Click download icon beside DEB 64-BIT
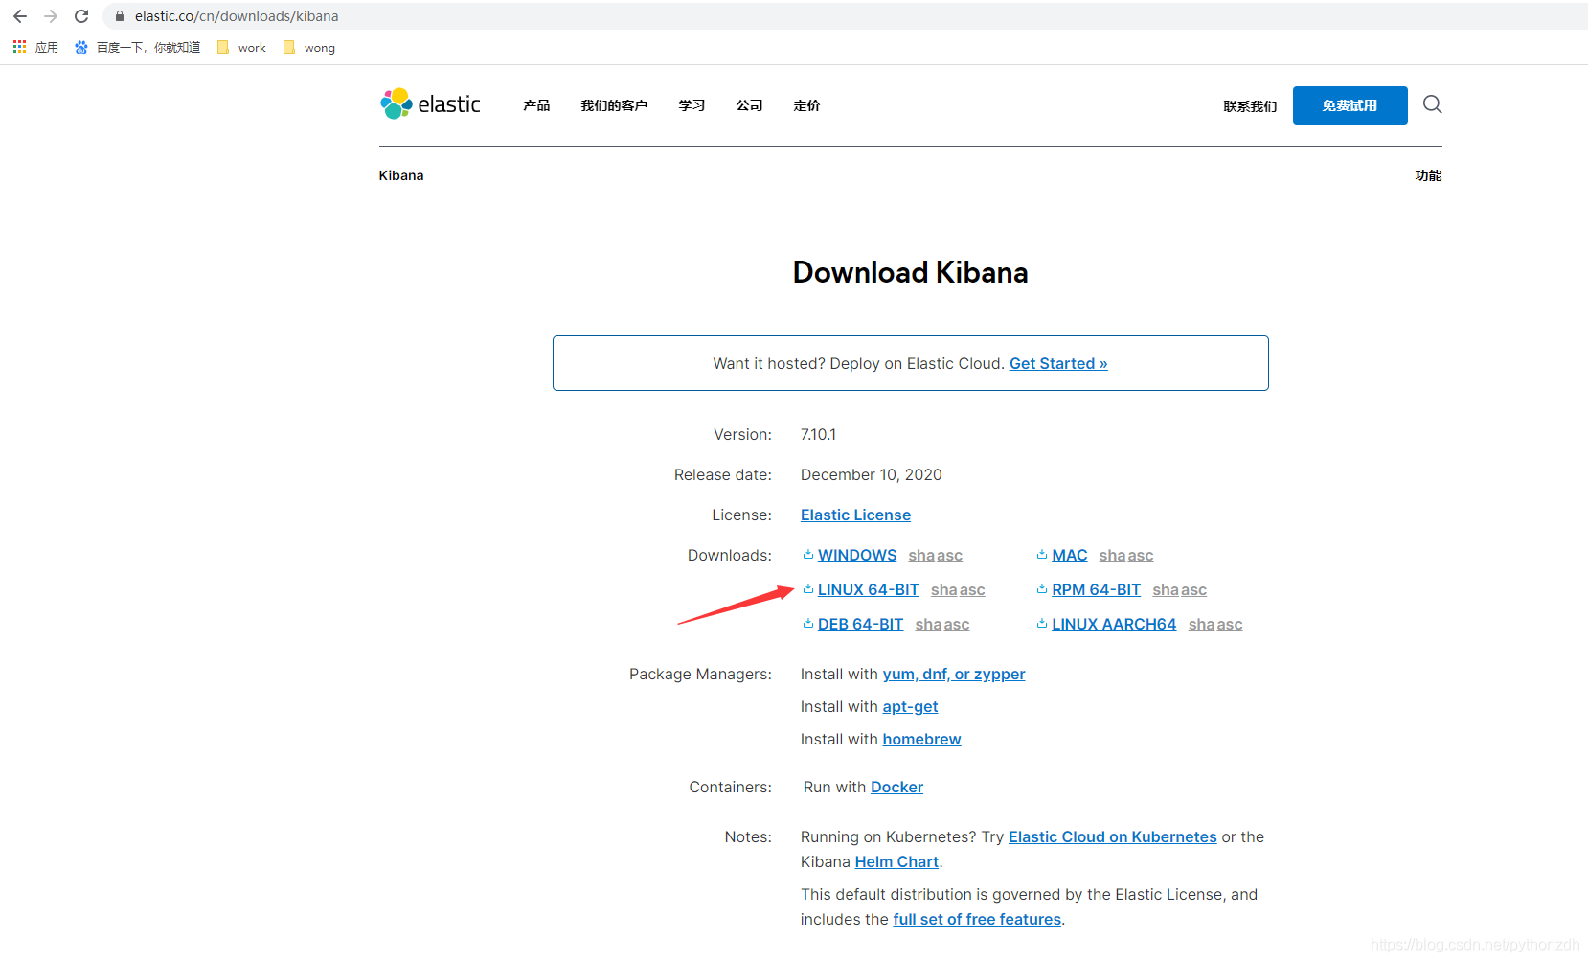Image resolution: width=1588 pixels, height=962 pixels. (808, 623)
